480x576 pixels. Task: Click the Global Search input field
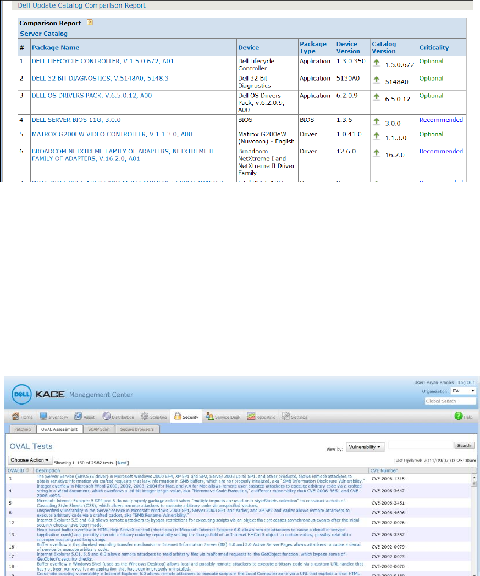pos(450,401)
